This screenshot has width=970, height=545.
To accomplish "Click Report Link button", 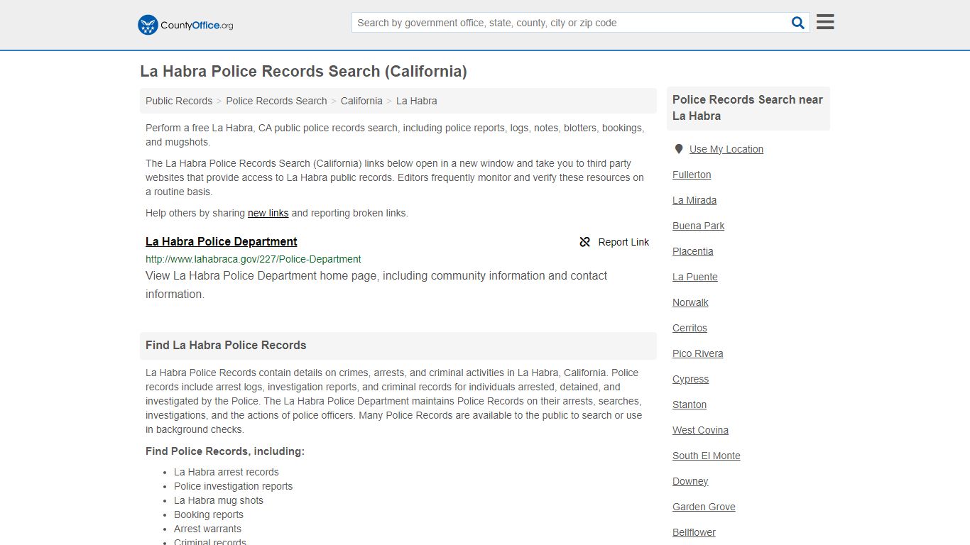I will coord(614,242).
